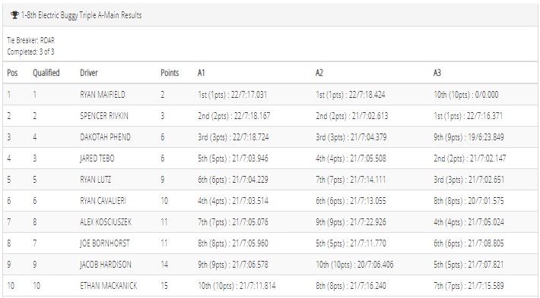Image resolution: width=540 pixels, height=298 pixels.
Task: Click JOE BORNHORST's A2 result 5th place
Action: [351, 243]
